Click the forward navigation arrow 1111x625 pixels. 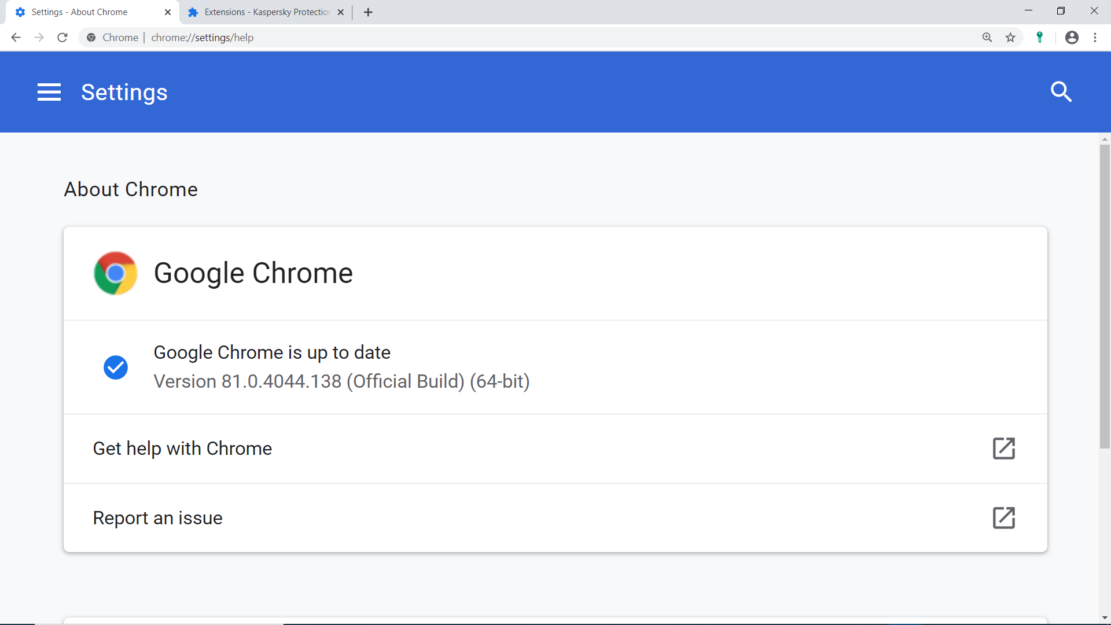pyautogui.click(x=39, y=38)
